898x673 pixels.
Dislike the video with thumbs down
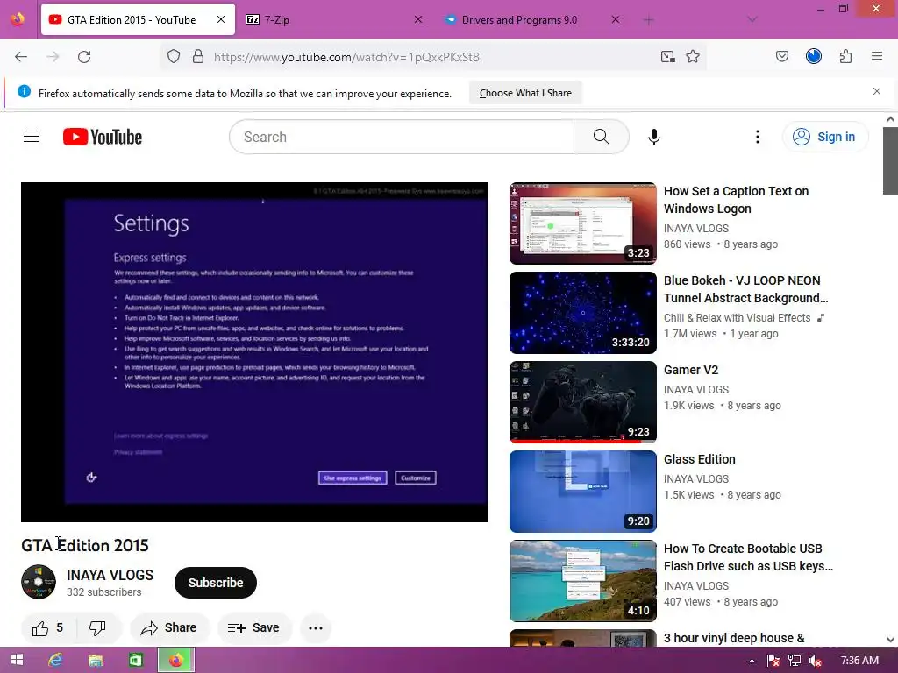tap(98, 628)
